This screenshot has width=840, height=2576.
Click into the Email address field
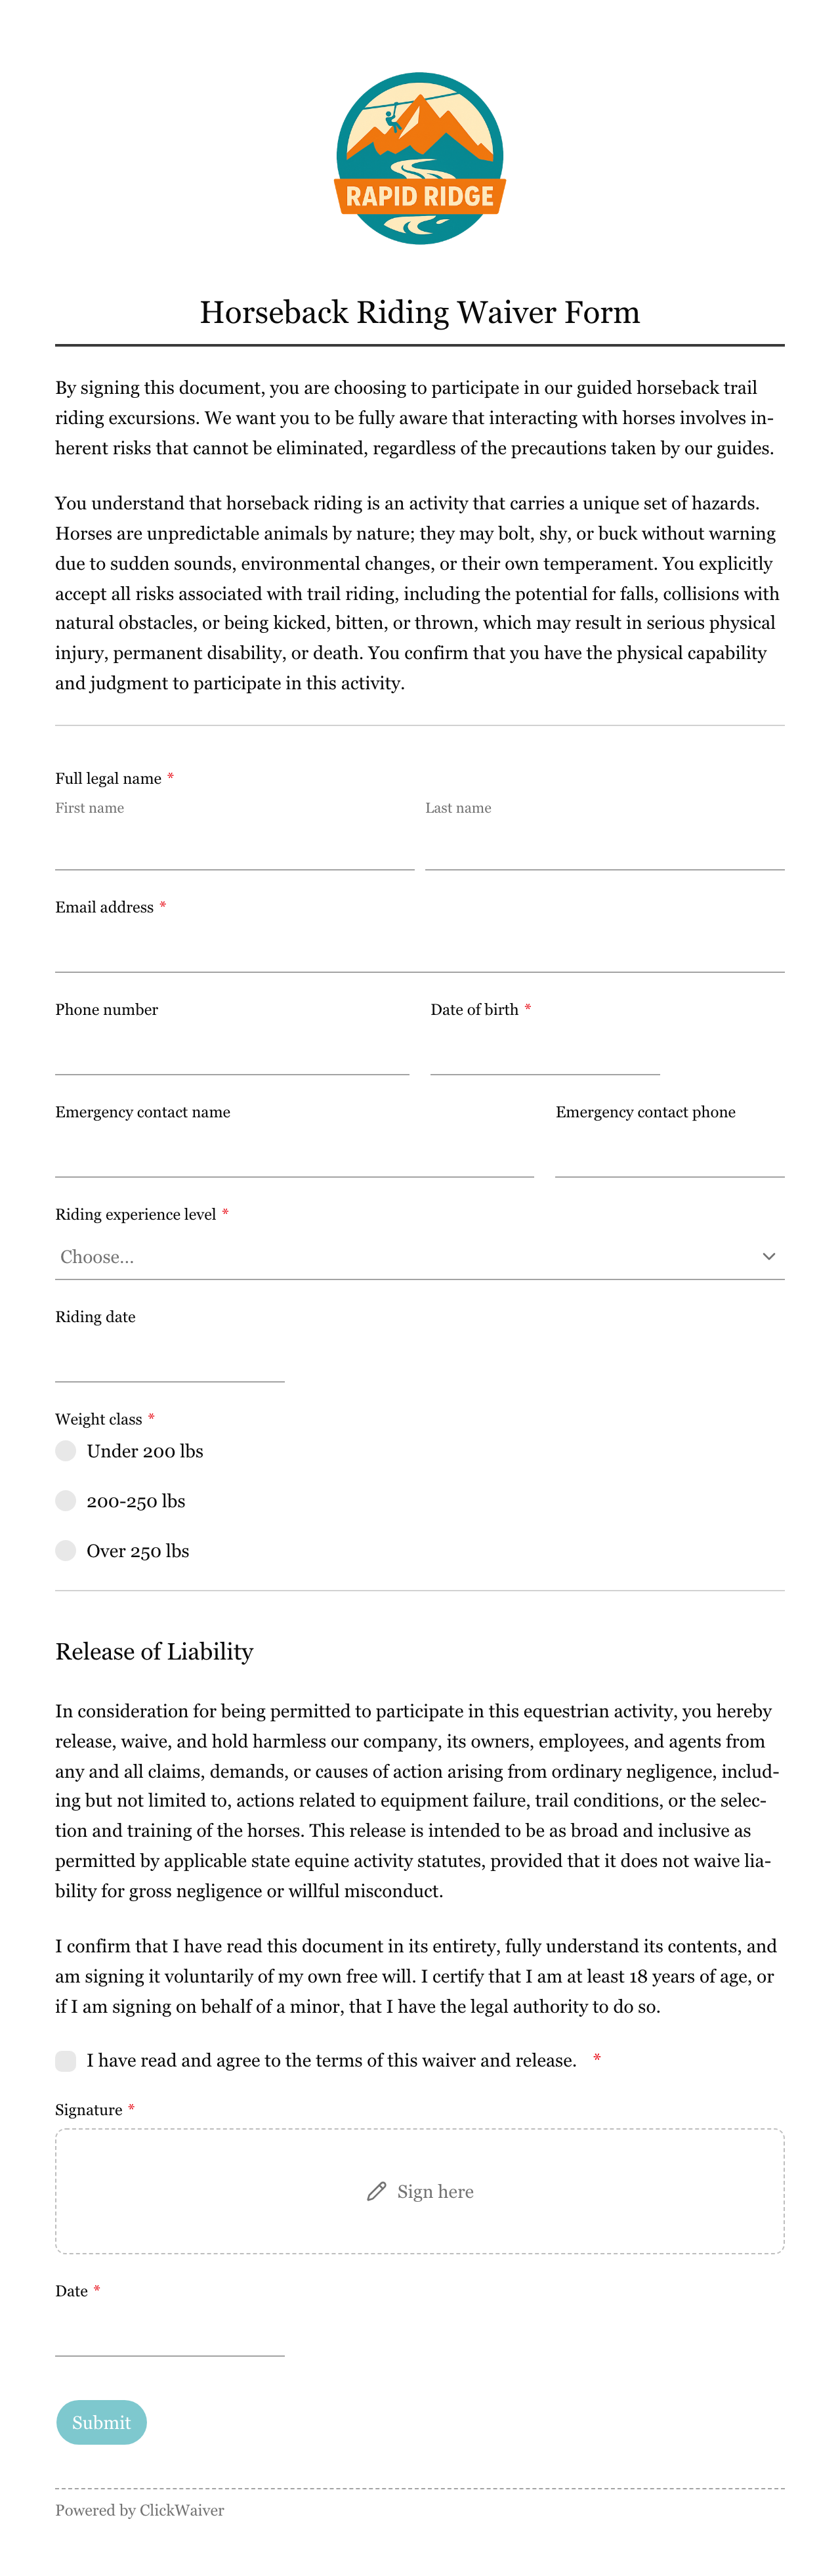(419, 950)
